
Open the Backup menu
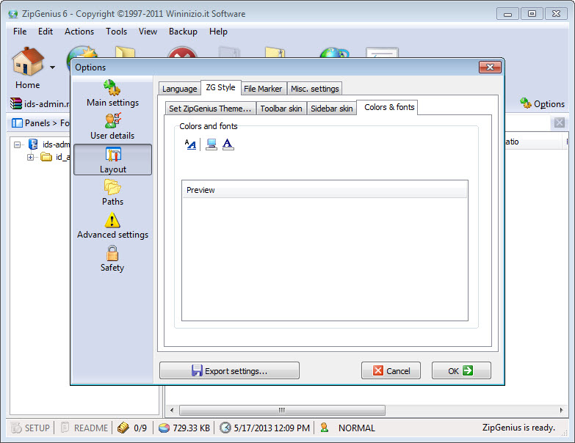(x=183, y=32)
